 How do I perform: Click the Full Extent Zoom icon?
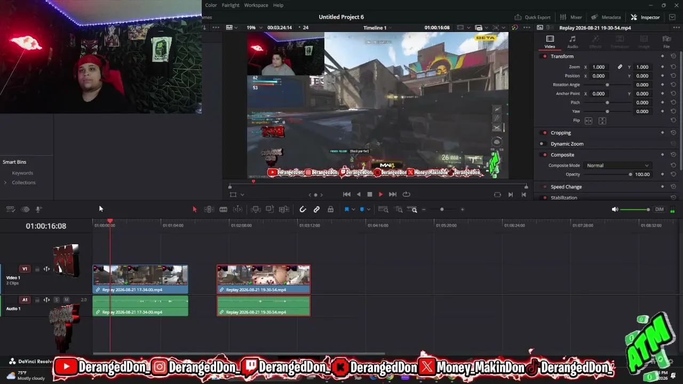point(383,210)
